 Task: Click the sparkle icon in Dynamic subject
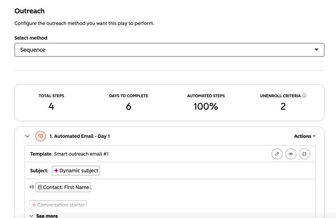pos(56,170)
